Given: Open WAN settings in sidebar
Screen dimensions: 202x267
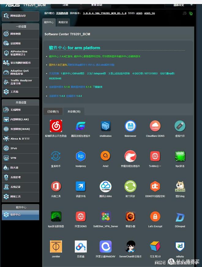Looking at the screenshot, I should pos(20,129).
